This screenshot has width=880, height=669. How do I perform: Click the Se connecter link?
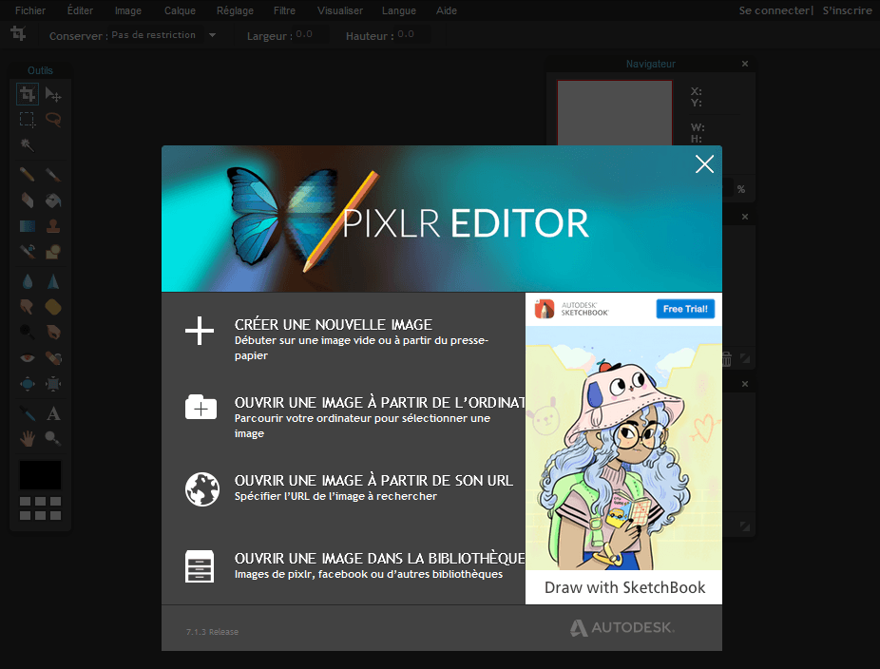775,10
